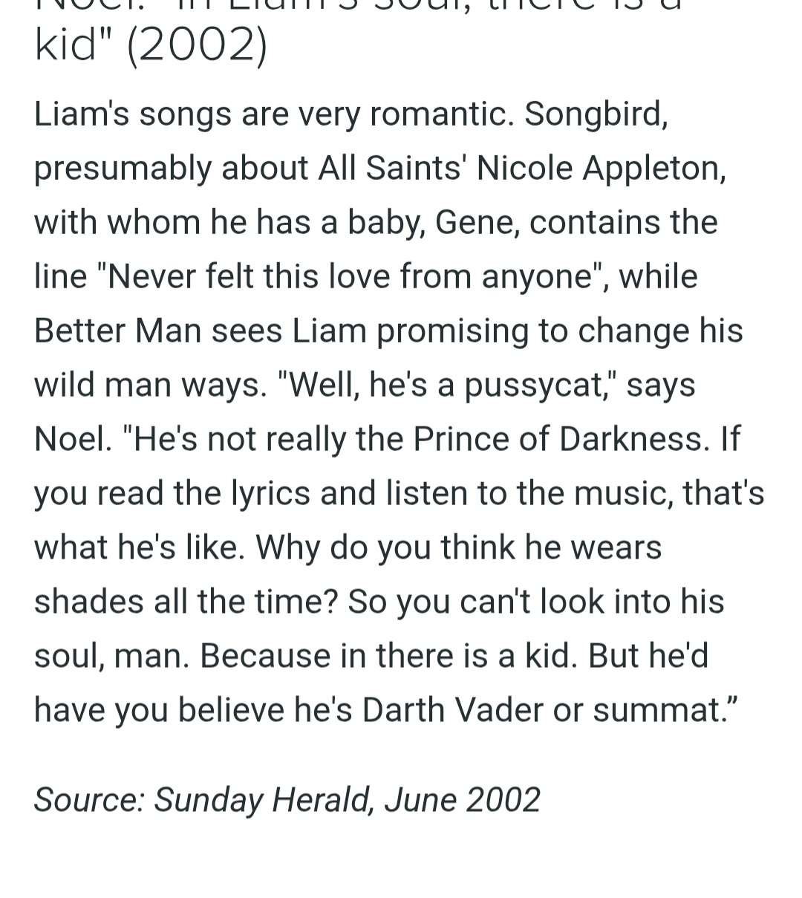802x898 pixels.
Task: Tap the sentence 'Because in there is a kid'
Action: tap(388, 657)
